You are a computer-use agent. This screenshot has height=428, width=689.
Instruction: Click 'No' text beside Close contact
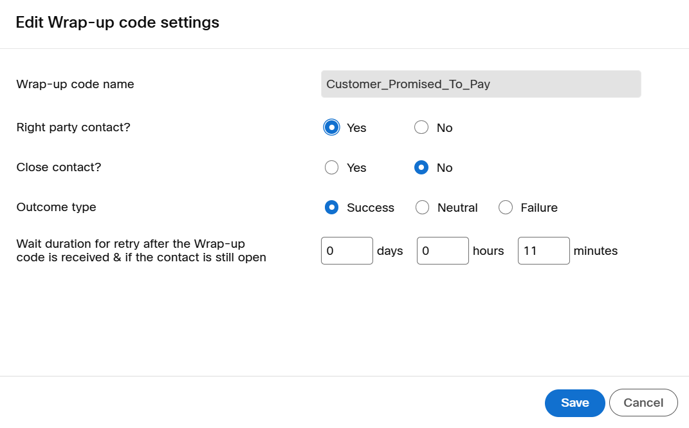point(445,167)
